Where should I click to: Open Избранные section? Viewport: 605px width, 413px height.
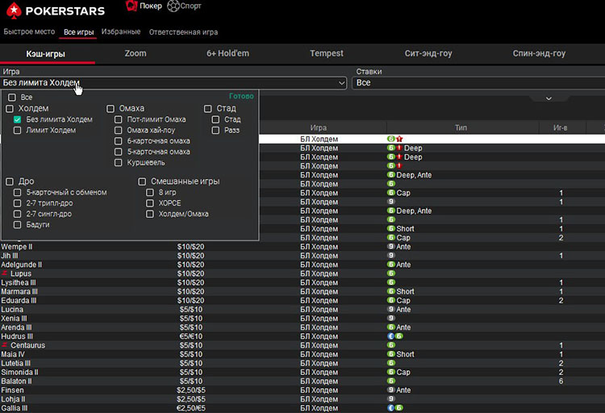coord(121,31)
